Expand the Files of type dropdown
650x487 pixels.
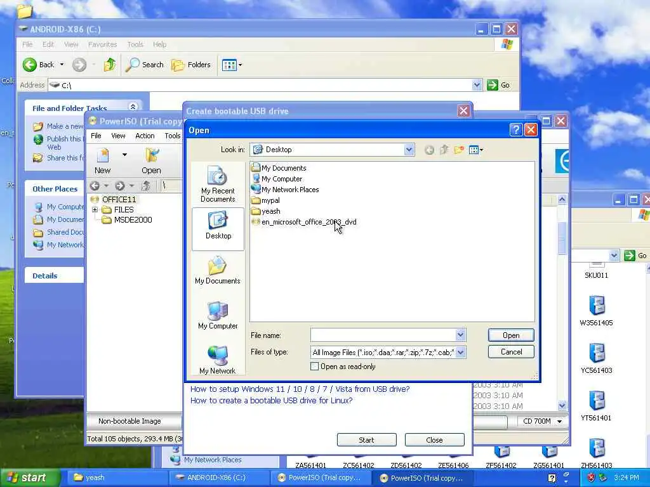tap(461, 353)
